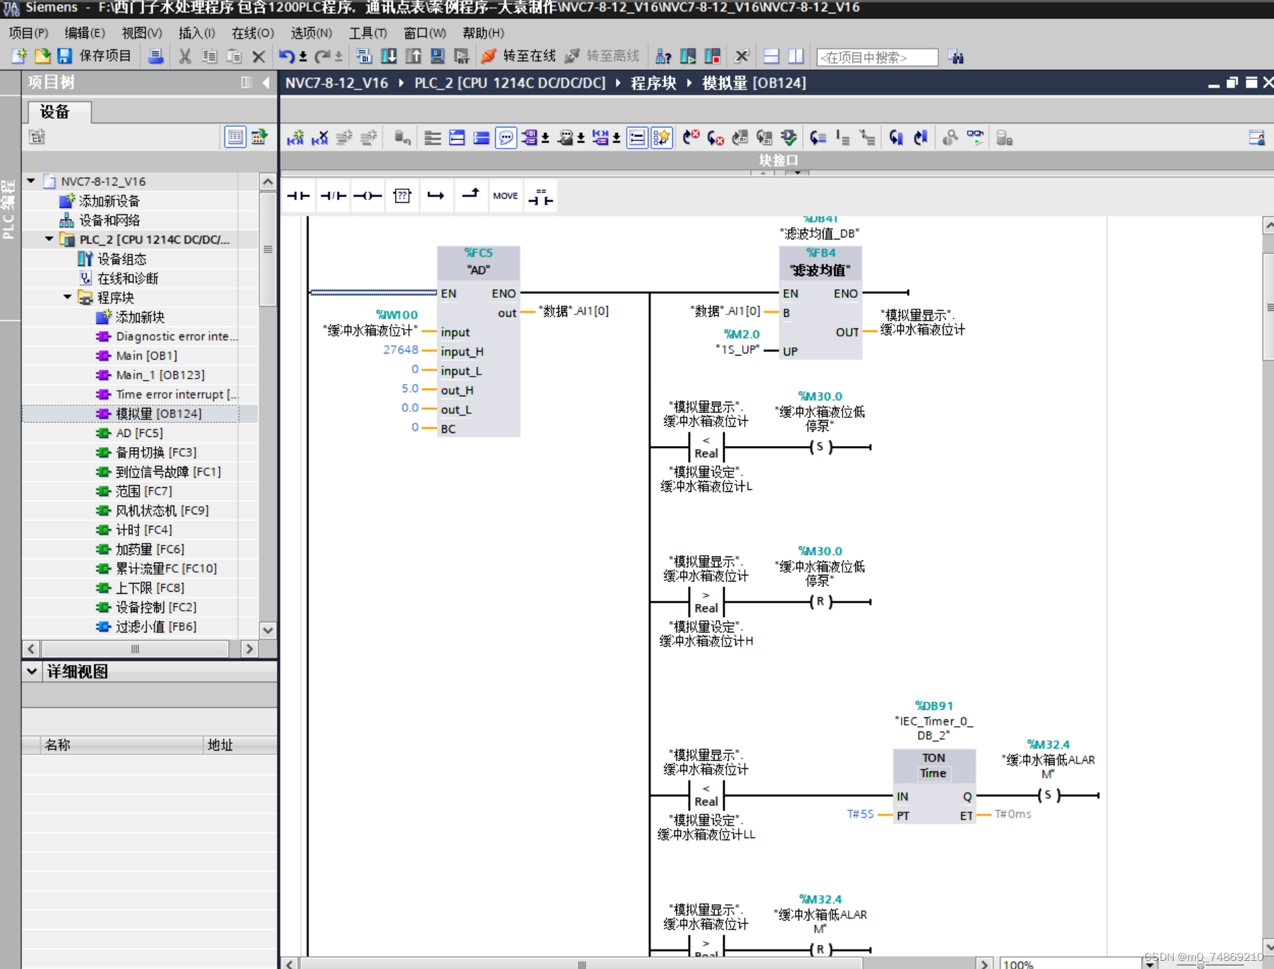Toggle network comments speech-bubble icon
This screenshot has width=1274, height=969.
pos(506,138)
